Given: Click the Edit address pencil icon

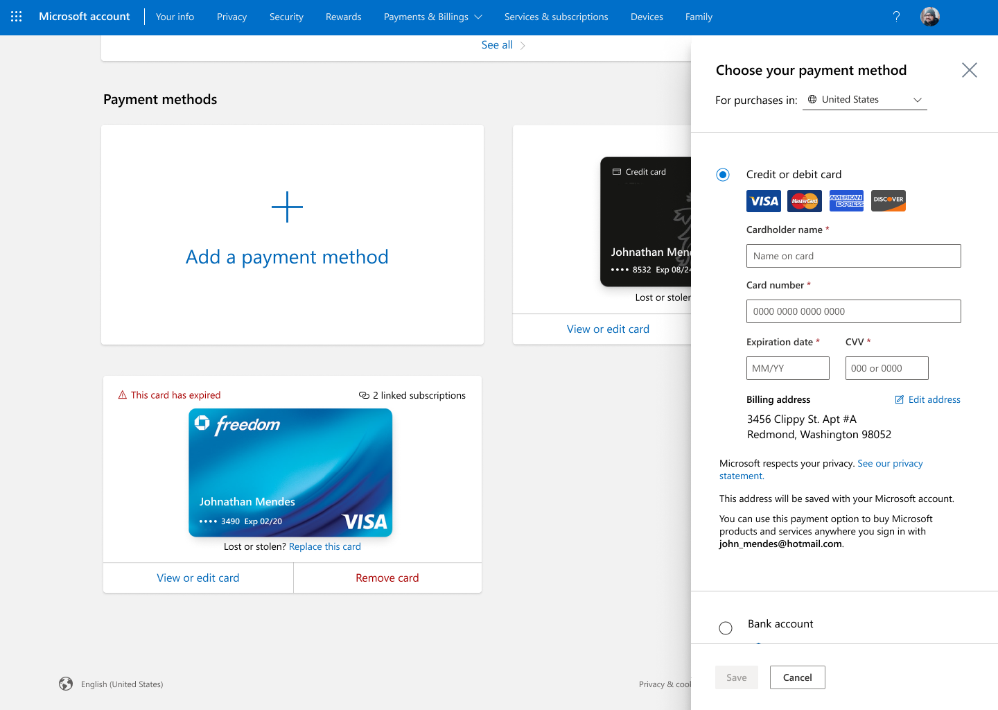Looking at the screenshot, I should [900, 399].
